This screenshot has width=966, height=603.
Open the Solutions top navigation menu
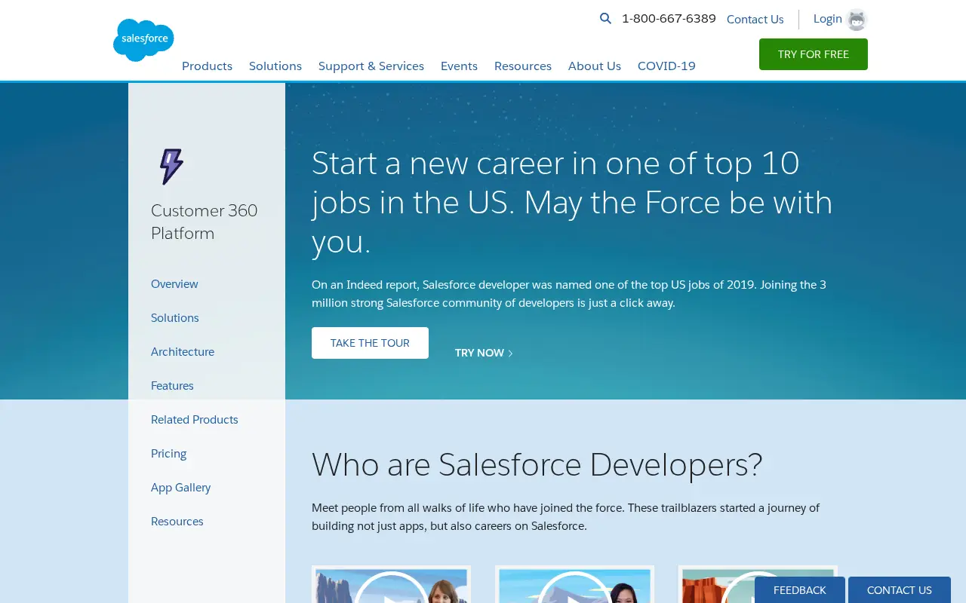(x=275, y=66)
